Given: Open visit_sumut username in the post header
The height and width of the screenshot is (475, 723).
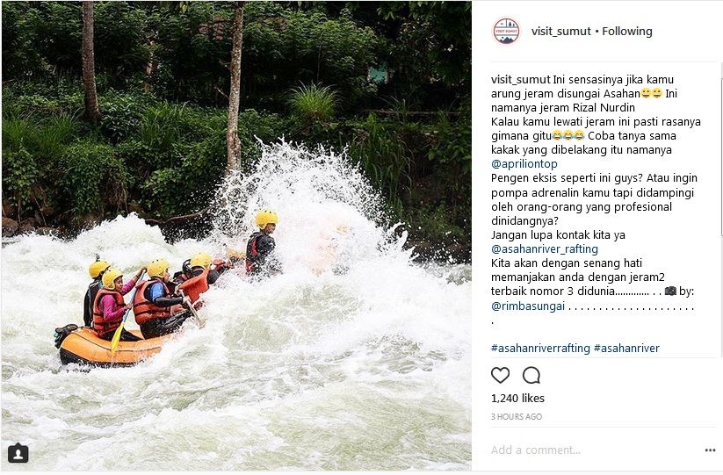Looking at the screenshot, I should (560, 32).
